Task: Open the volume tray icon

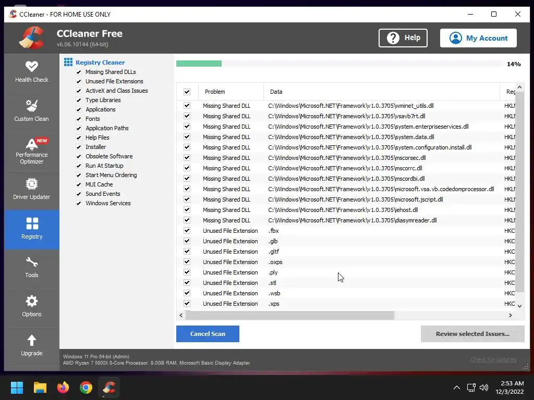Action: (483, 387)
